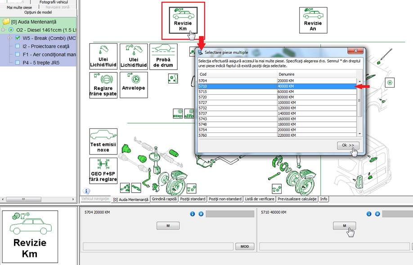
Task: Select the Probă de drum icon
Action: (x=163, y=56)
